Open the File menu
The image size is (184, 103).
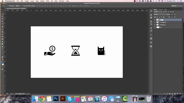click(x=18, y=1)
